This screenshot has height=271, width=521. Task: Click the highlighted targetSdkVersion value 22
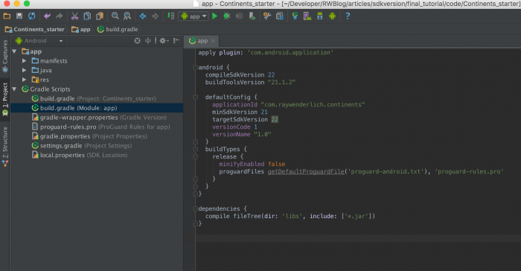[x=275, y=119]
